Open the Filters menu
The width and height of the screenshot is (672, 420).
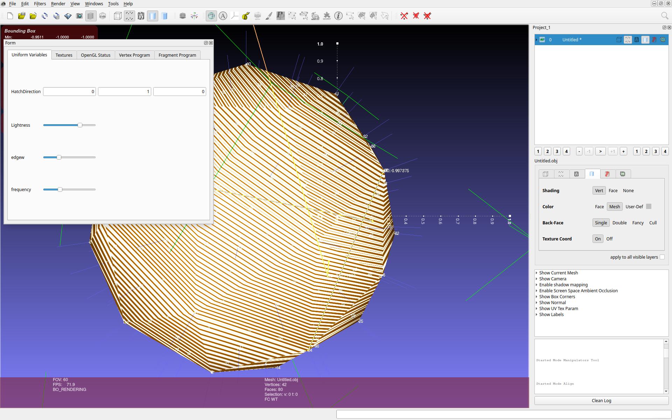tap(40, 3)
